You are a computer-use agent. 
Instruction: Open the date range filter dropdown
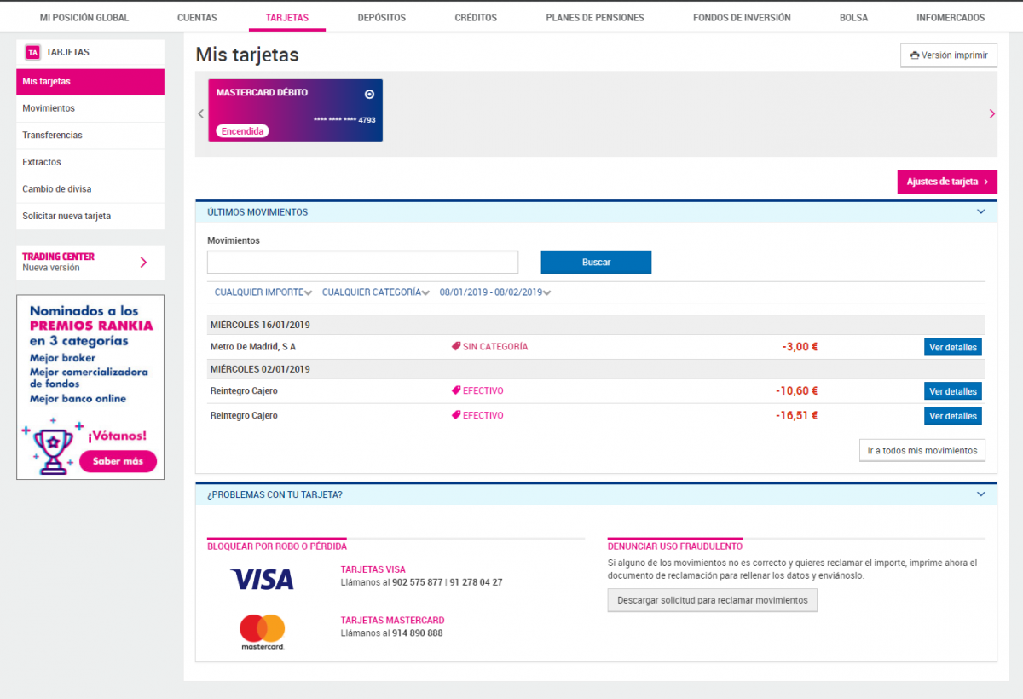[x=495, y=292]
